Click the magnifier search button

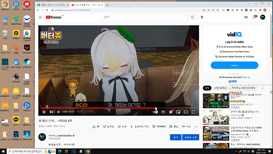[x=192, y=17]
